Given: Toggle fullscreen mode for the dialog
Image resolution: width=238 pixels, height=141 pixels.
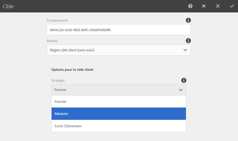Looking at the screenshot, I should [204, 6].
